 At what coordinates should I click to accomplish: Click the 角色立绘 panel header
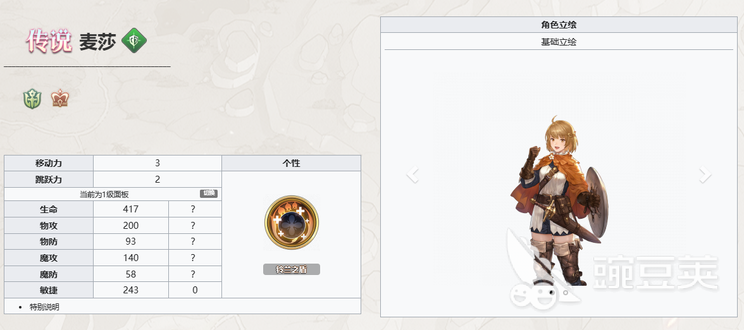click(x=559, y=25)
